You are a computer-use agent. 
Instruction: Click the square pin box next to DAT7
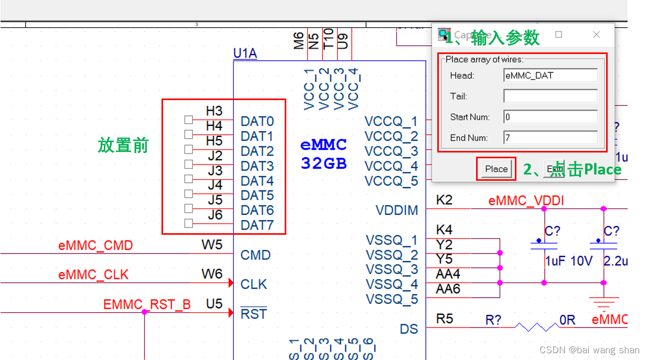[x=188, y=222]
